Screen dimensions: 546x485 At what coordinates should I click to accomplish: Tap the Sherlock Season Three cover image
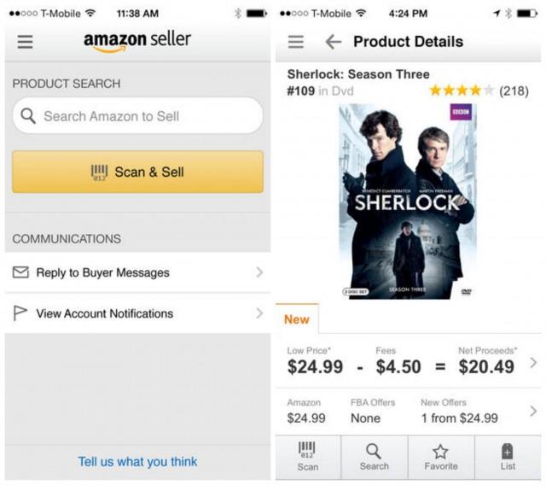408,202
